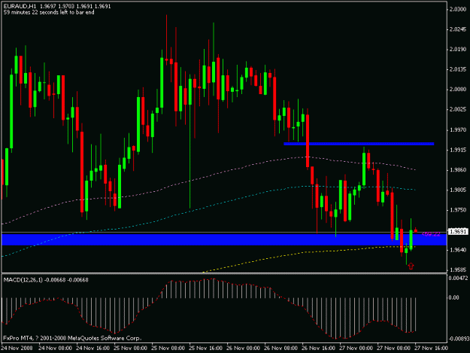This screenshot has width=470, height=353.
Task: Click time axis label 27 Nov 16:00
Action: coord(431,348)
